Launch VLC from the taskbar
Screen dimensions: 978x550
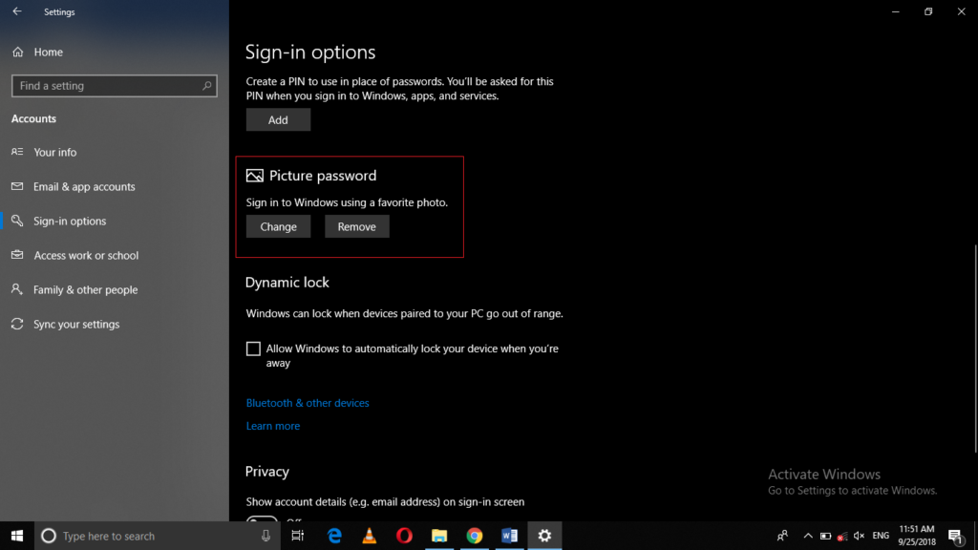(369, 536)
